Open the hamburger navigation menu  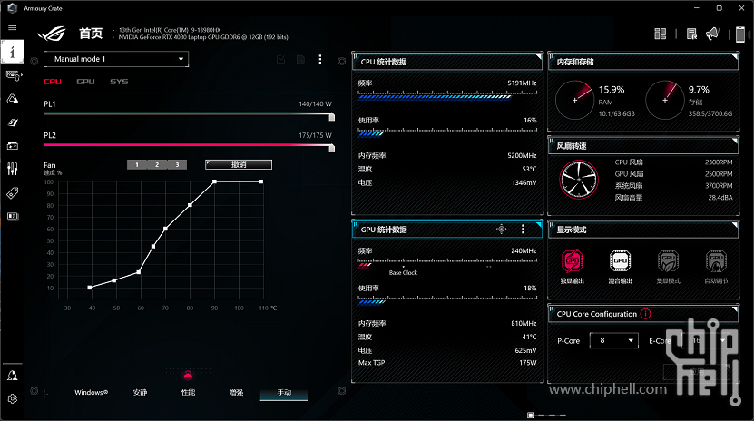(13, 28)
